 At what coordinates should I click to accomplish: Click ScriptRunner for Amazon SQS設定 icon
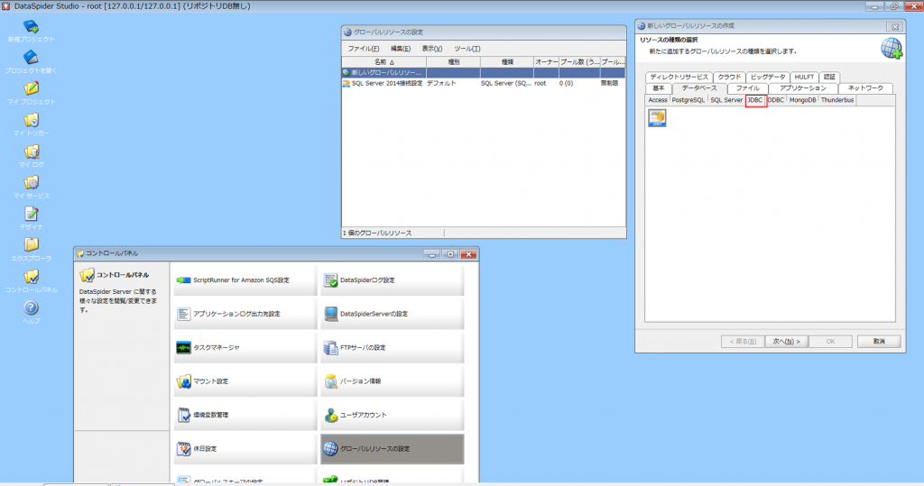tap(184, 280)
